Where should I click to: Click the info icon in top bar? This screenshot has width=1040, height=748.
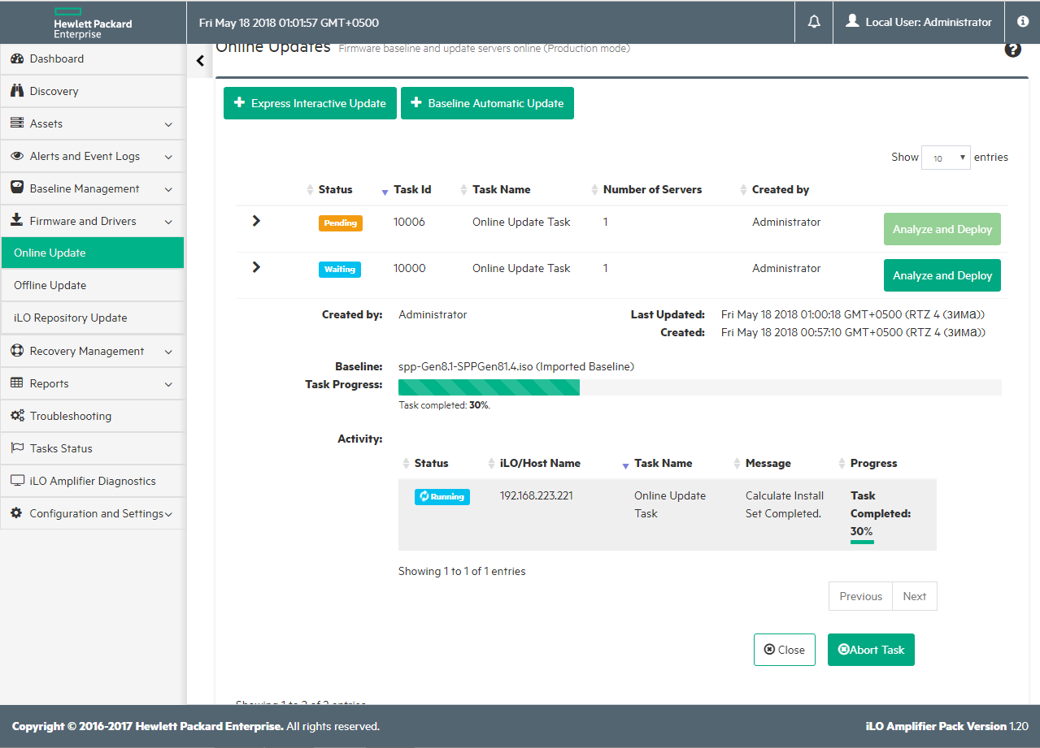1023,22
